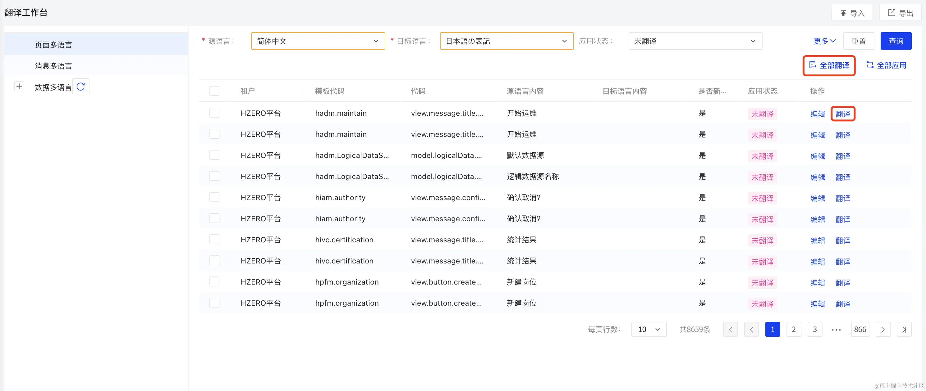Go to the first page arrow
The height and width of the screenshot is (391, 926).
(x=730, y=329)
